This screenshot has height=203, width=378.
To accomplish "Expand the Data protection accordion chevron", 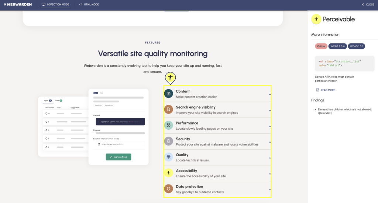I will 270,189.
